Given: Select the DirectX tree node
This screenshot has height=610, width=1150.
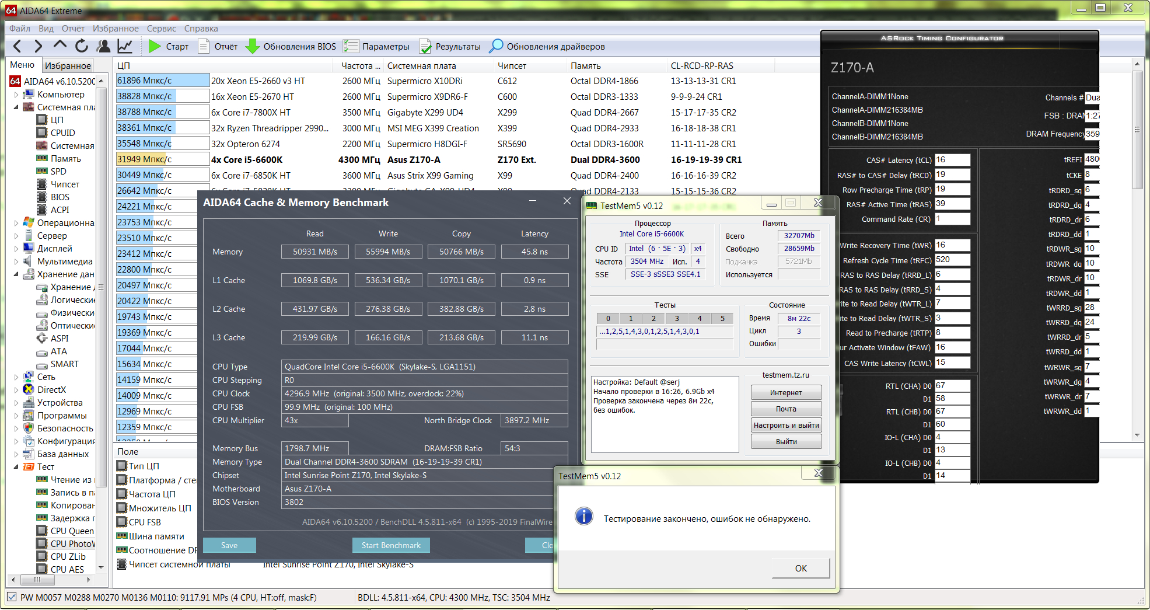Looking at the screenshot, I should 51,390.
